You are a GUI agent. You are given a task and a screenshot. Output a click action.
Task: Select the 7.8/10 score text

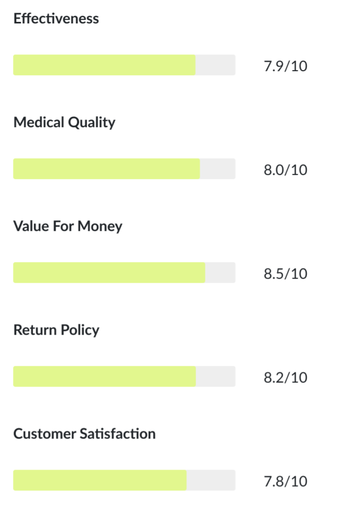click(x=285, y=482)
